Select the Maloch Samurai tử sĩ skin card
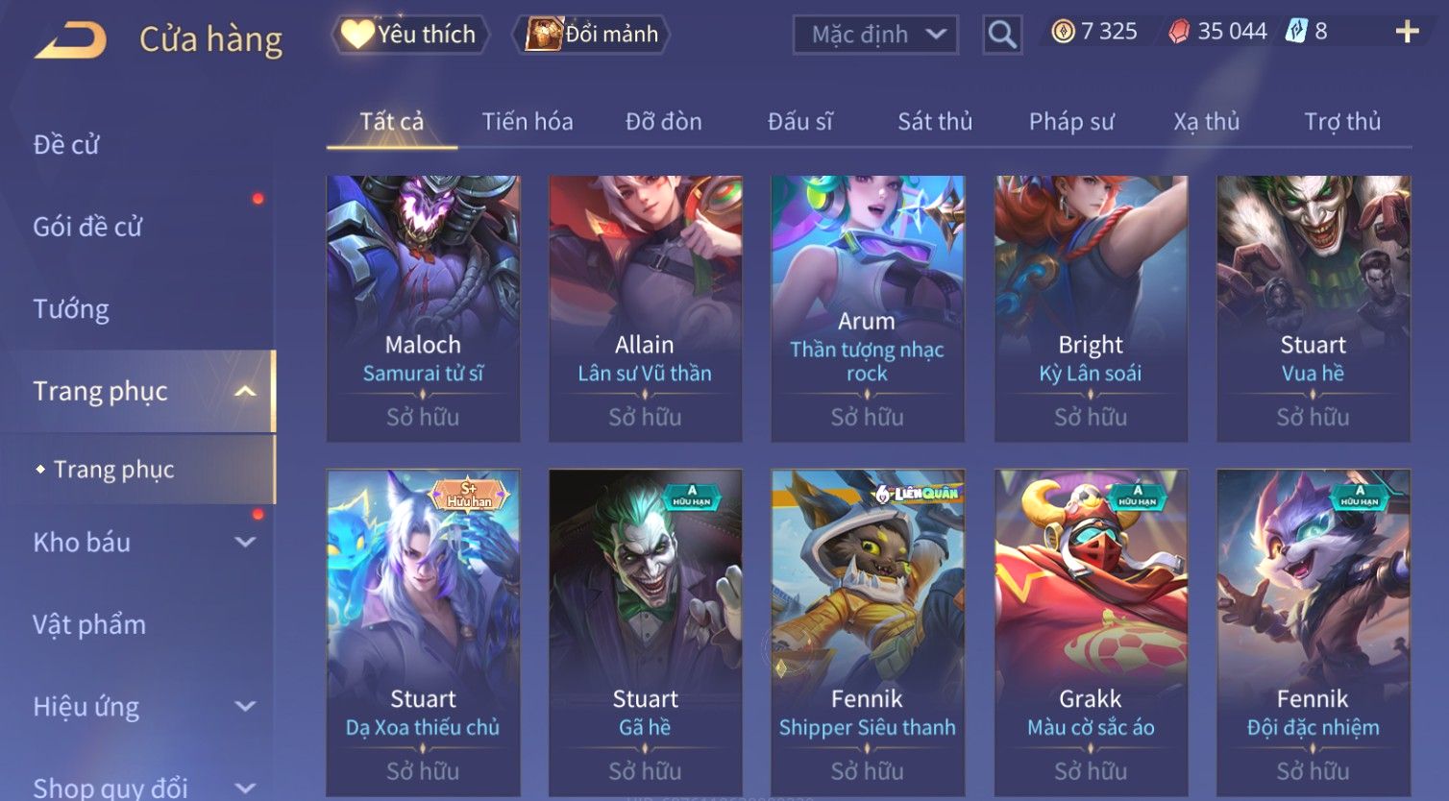This screenshot has height=801, width=1449. pyautogui.click(x=423, y=308)
